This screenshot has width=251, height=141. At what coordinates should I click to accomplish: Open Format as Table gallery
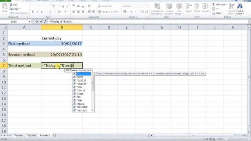[x=169, y=9]
